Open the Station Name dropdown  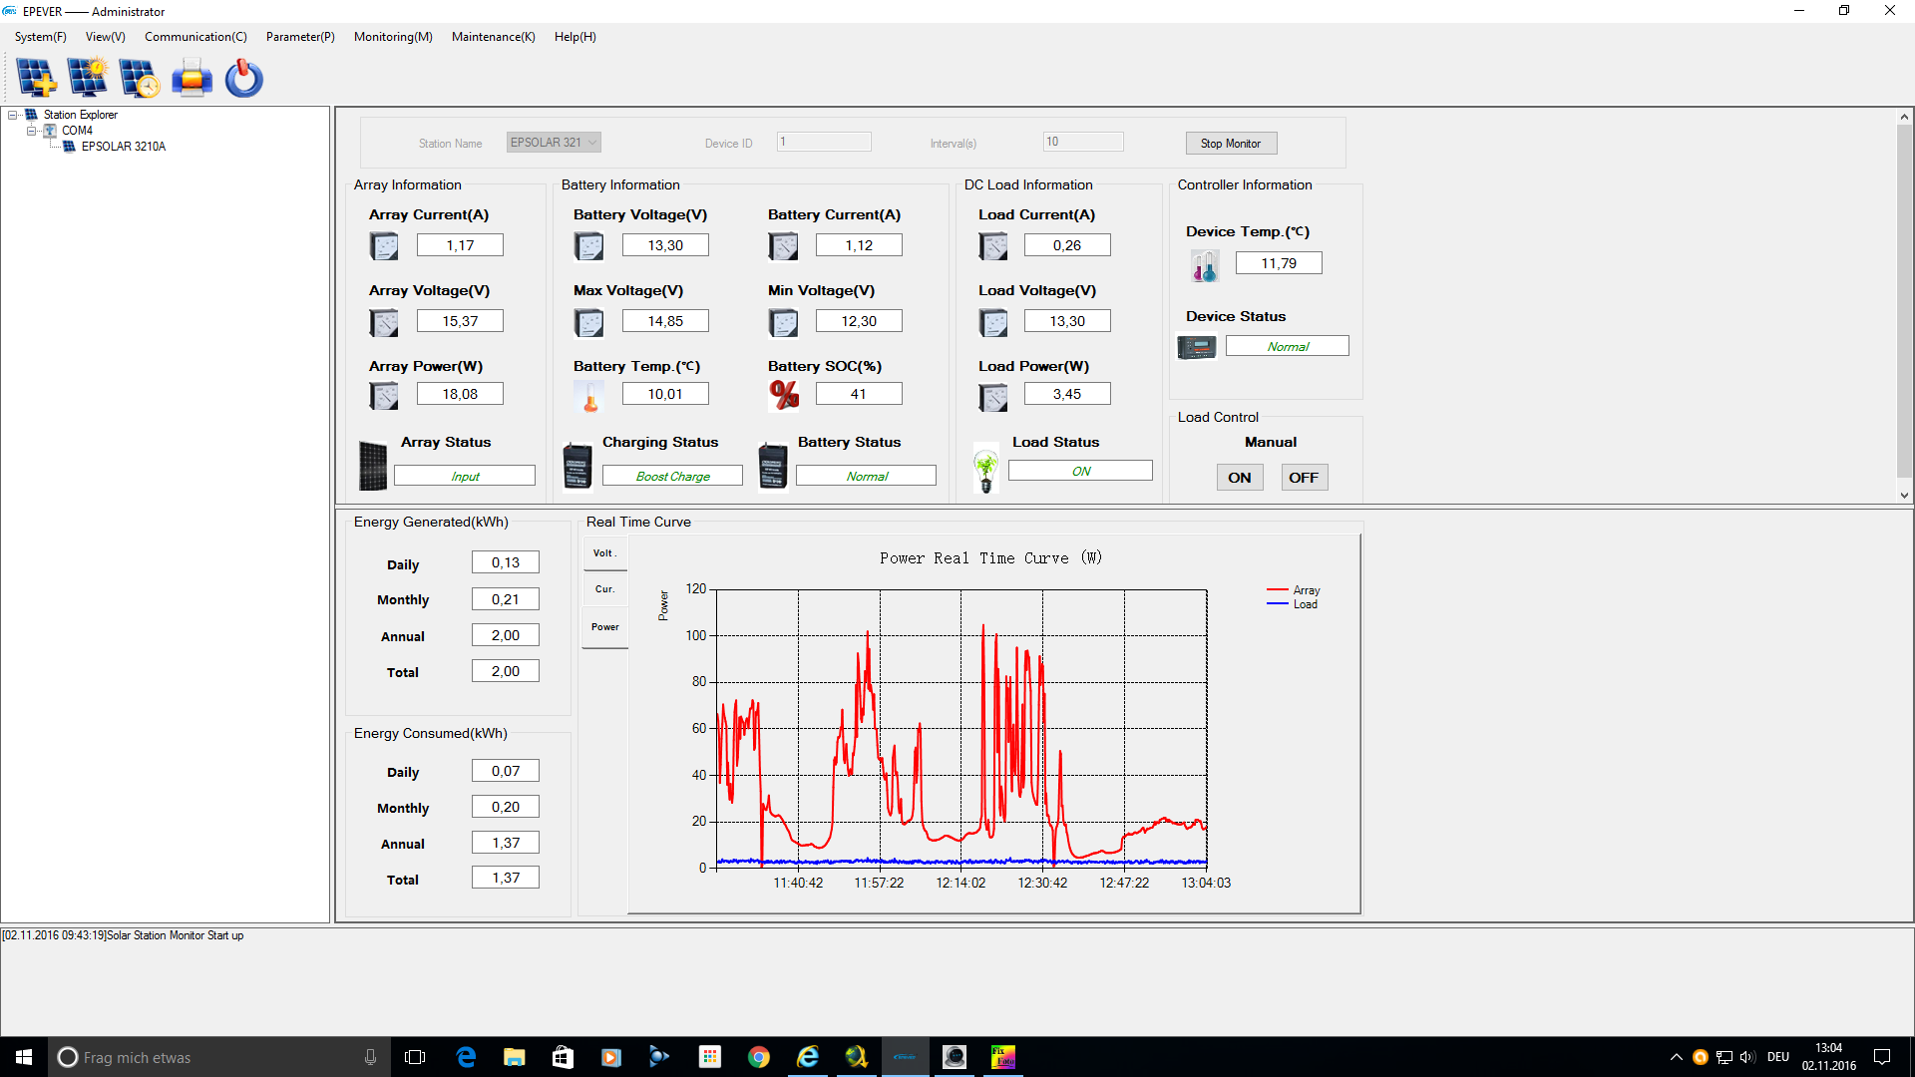tap(592, 143)
